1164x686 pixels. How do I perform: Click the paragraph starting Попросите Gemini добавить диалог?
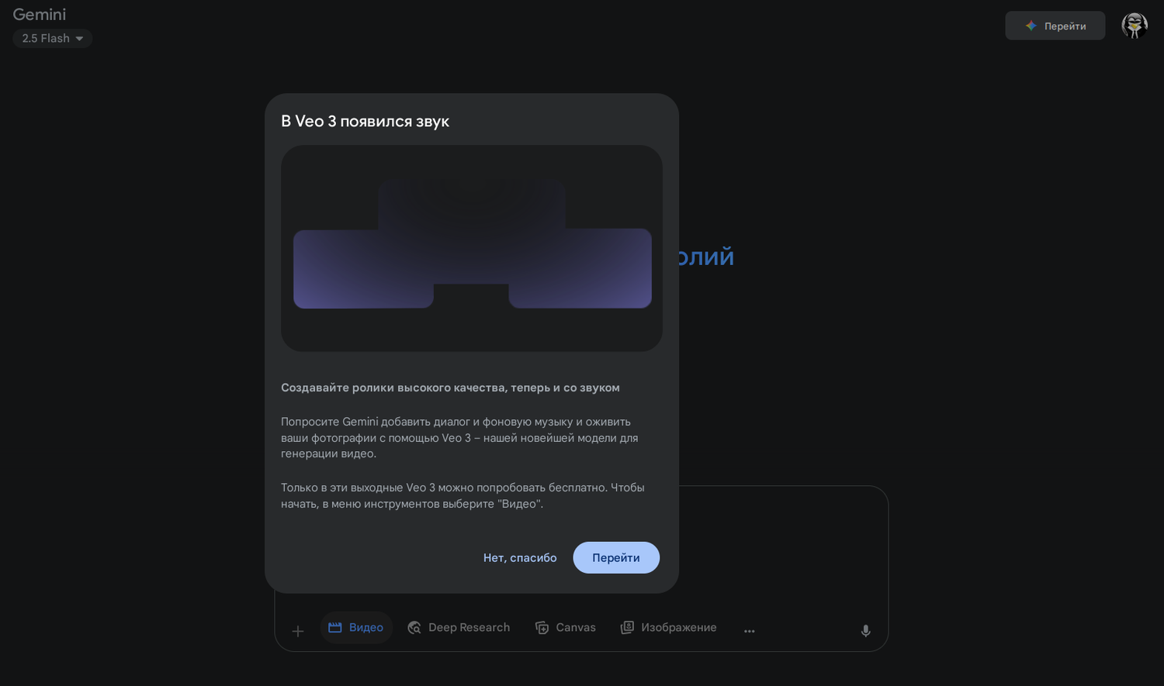[459, 438]
